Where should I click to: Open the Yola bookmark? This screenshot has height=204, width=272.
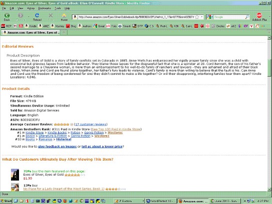[x=111, y=26]
